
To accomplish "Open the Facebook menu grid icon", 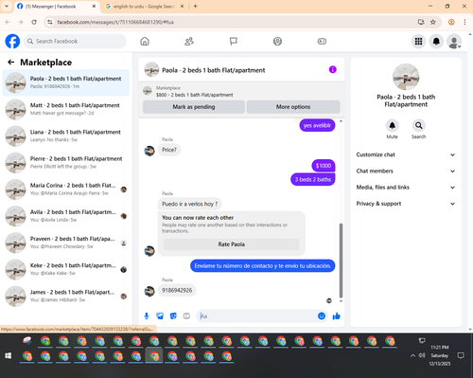I will coord(418,41).
